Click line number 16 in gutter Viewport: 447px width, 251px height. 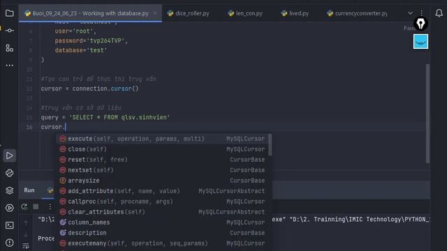[29, 127]
